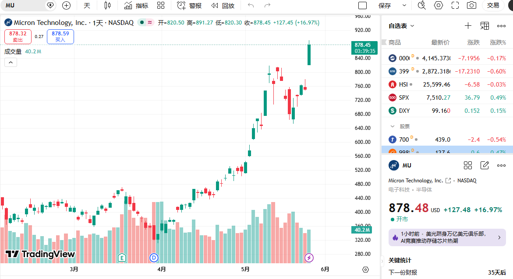Viewport: 513px width, 279px height.
Task: Click the TradingView logo on chart
Action: point(40,254)
